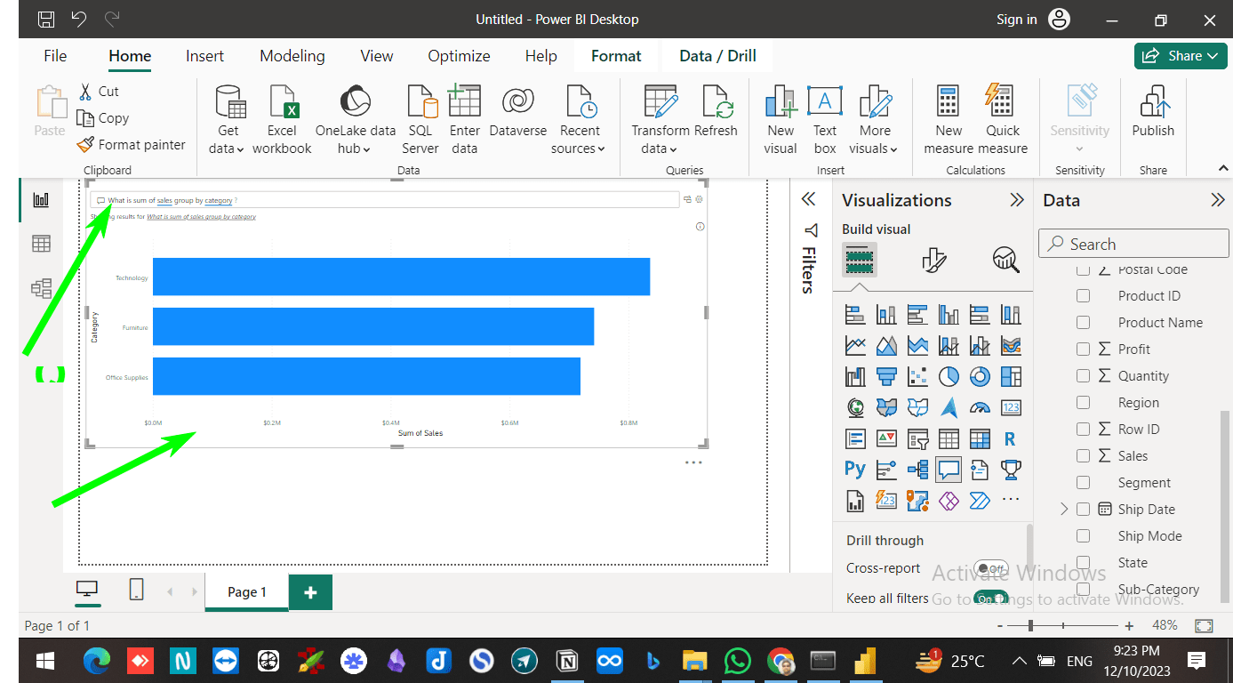Click the Undo arrow in title bar
This screenshot has width=1233, height=683.
click(x=79, y=19)
